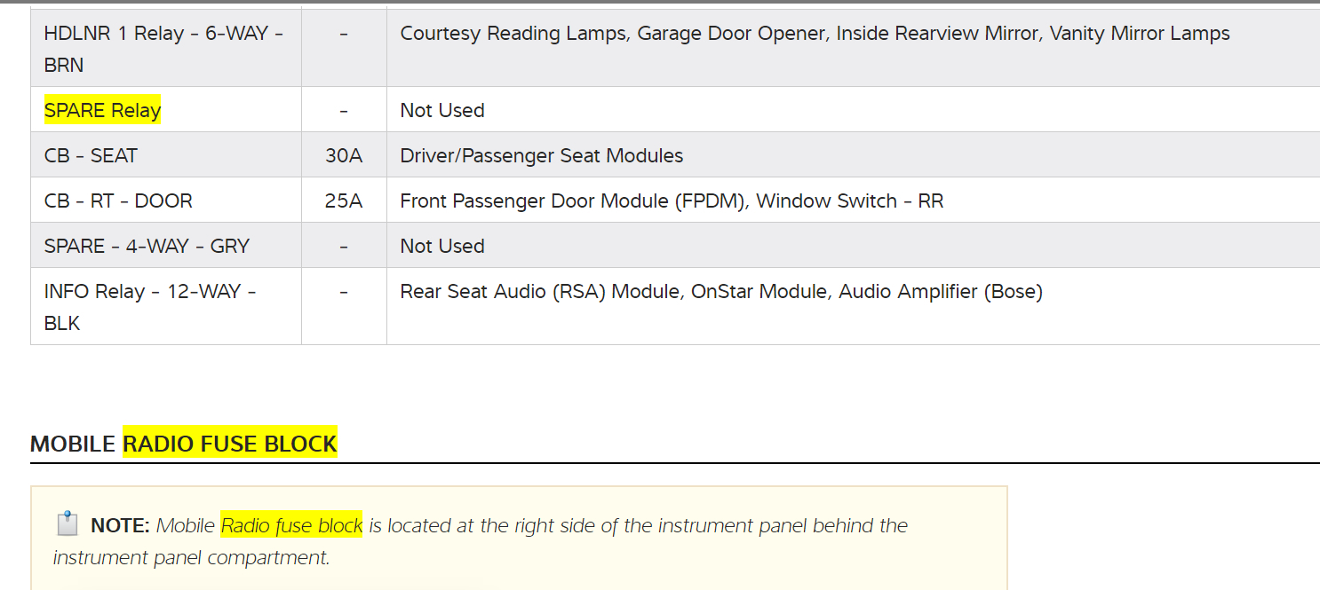Viewport: 1320px width, 590px height.
Task: Click the highlighted RADIO FUSE BLOCK heading
Action: (x=229, y=444)
